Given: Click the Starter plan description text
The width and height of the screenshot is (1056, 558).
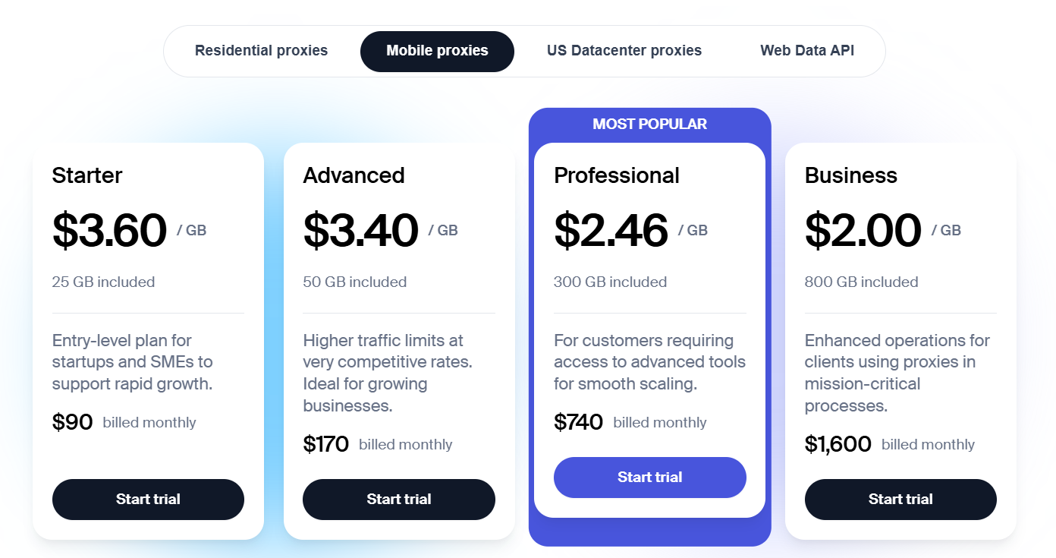Looking at the screenshot, I should point(133,362).
